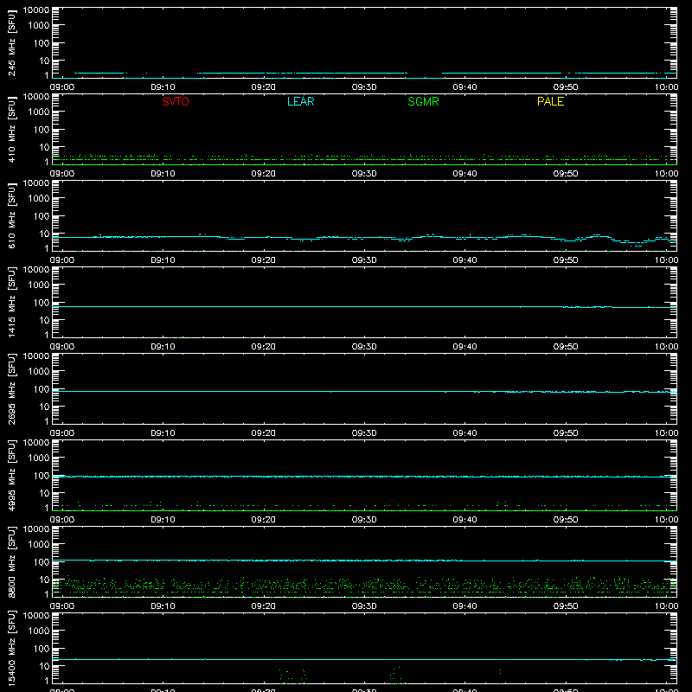Select the 610 MHz [SFU] axis title

click(x=11, y=216)
